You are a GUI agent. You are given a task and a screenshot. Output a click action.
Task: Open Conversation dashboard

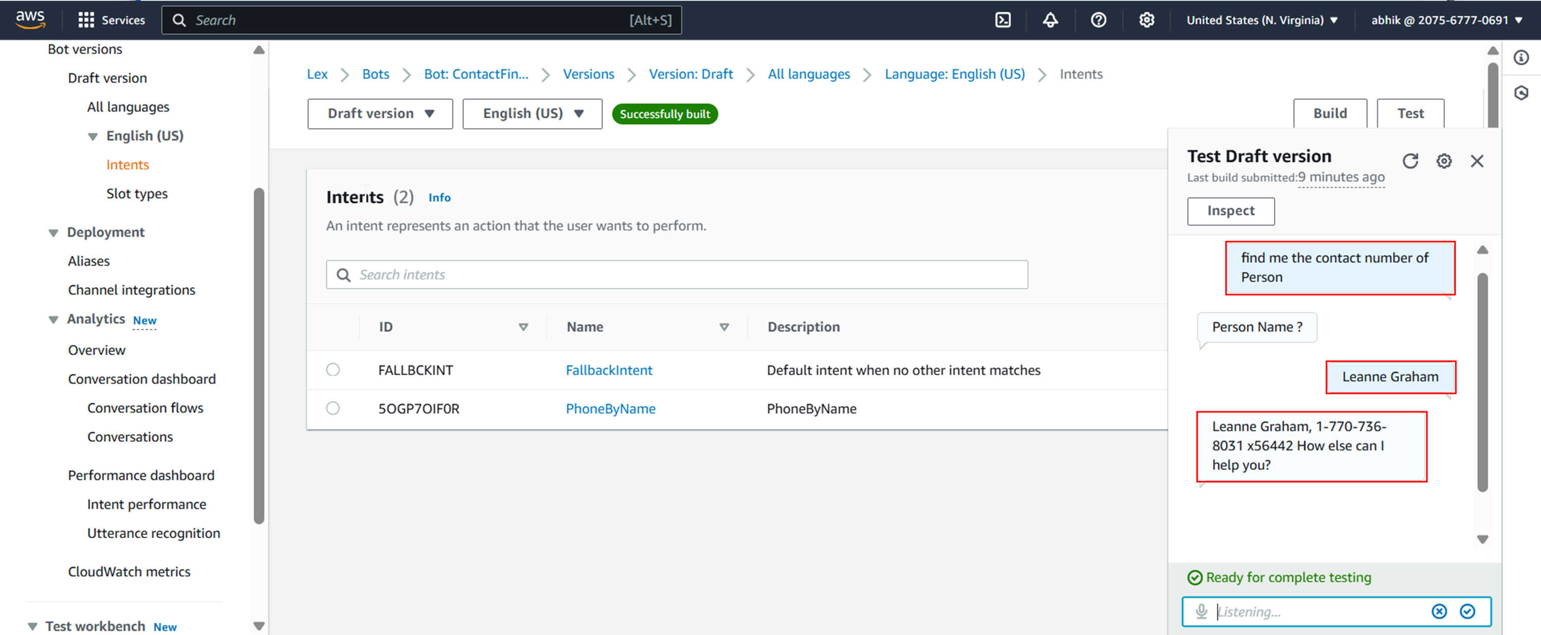point(142,379)
